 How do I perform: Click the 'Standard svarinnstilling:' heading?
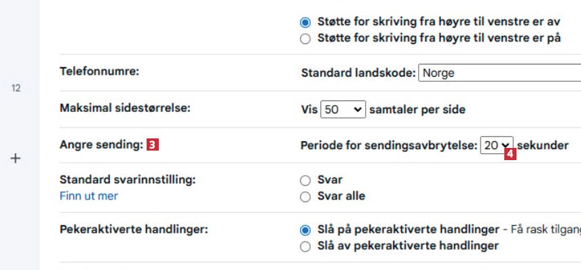(x=128, y=180)
